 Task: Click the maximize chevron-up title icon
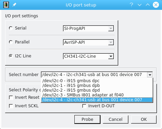click(x=148, y=5)
